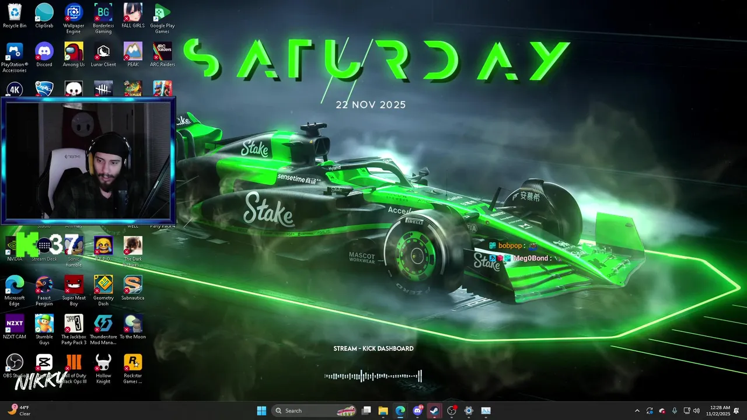Open Geometry Dash desktop icon

103,290
